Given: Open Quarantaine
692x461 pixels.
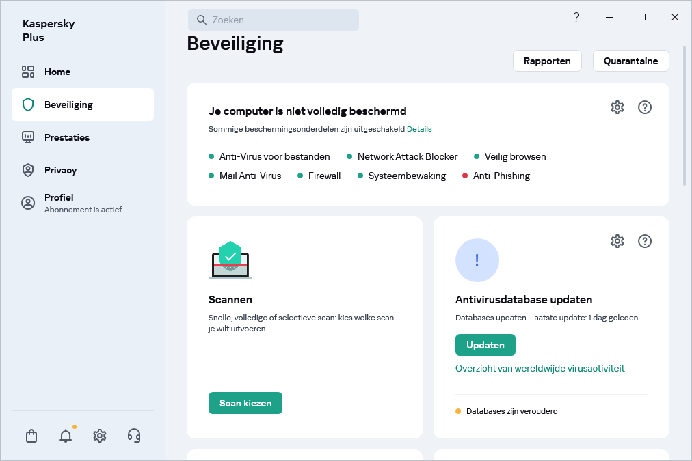Looking at the screenshot, I should (630, 61).
